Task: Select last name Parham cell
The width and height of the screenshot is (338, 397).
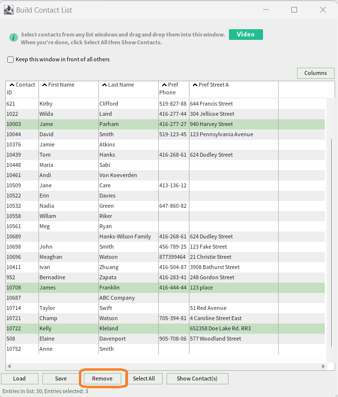Action: pos(129,125)
